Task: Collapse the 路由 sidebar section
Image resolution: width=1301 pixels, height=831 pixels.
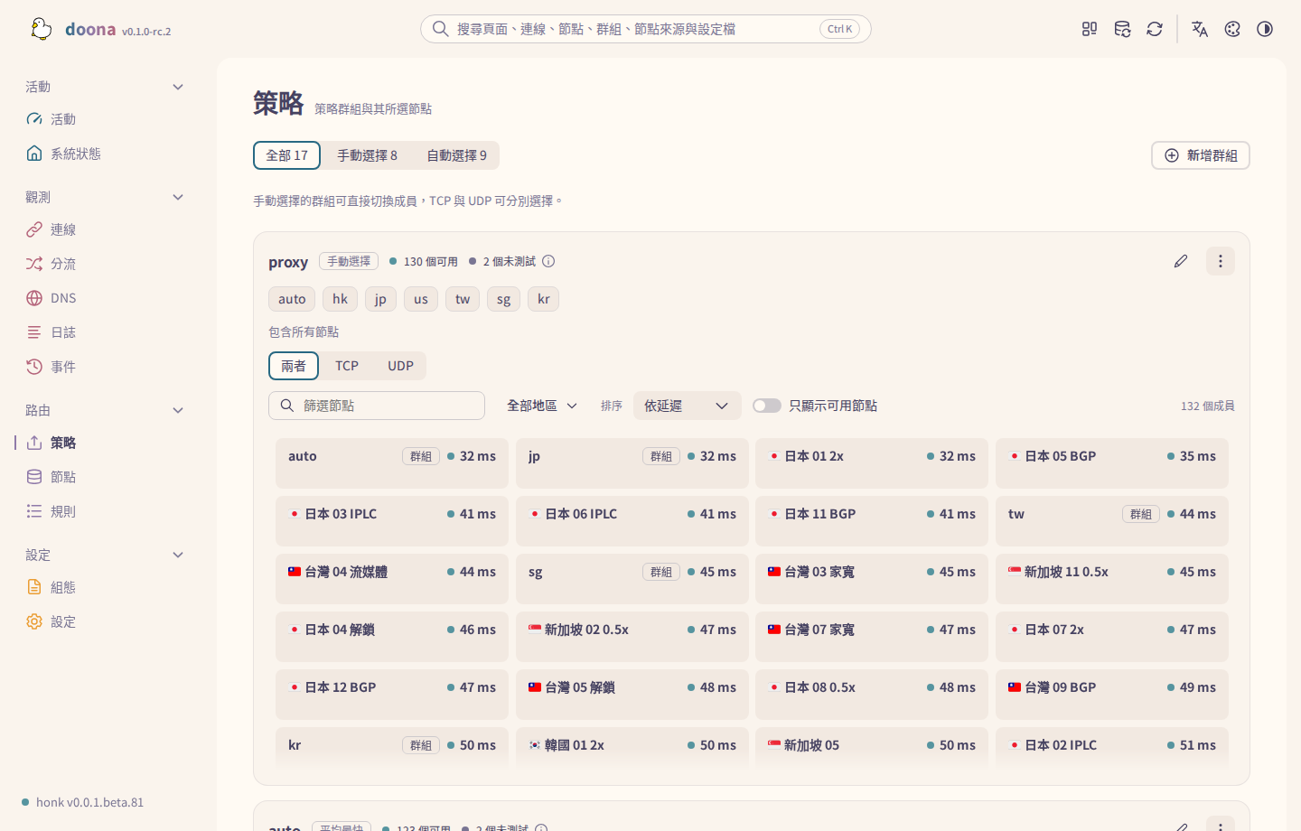Action: click(x=105, y=410)
